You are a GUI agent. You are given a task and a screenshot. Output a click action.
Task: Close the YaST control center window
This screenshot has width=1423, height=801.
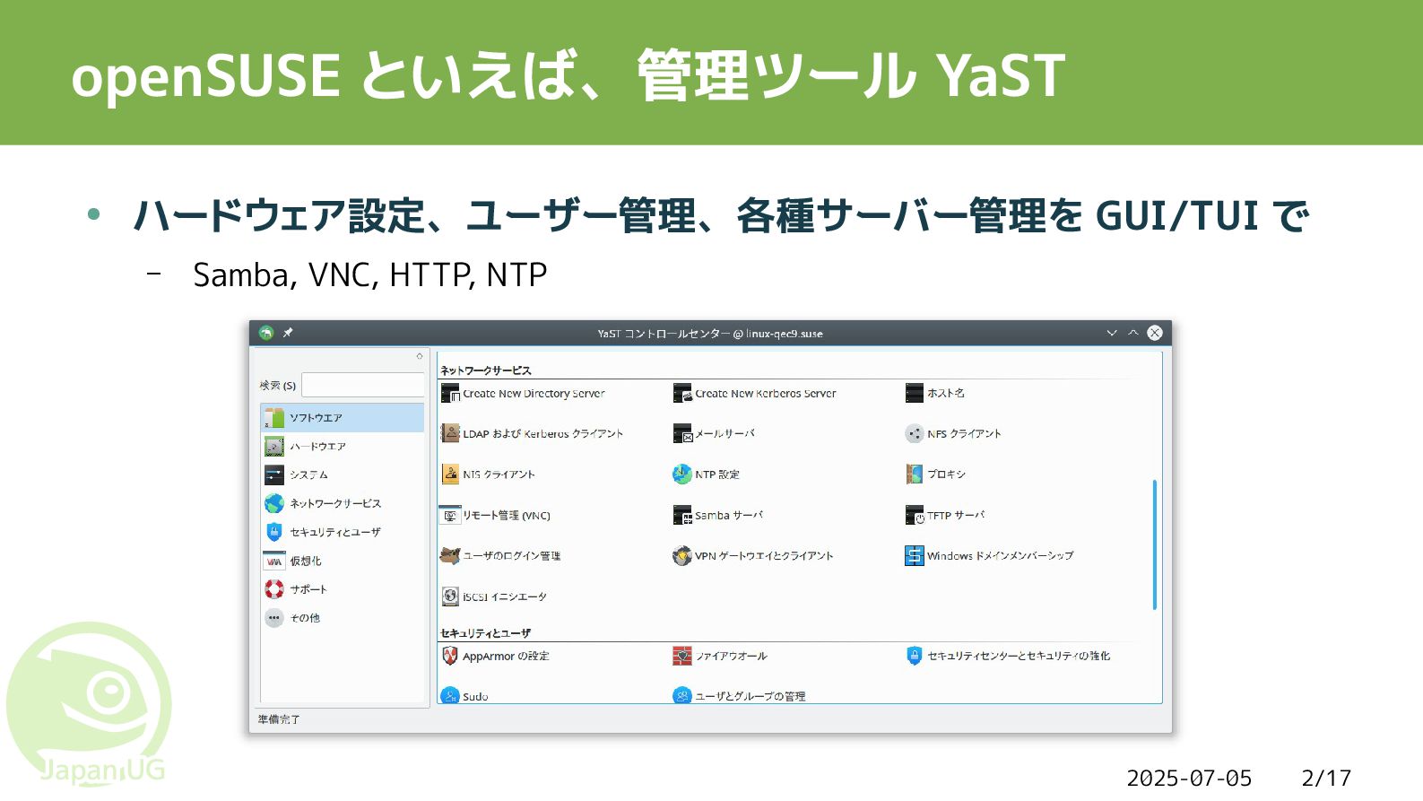point(1155,333)
